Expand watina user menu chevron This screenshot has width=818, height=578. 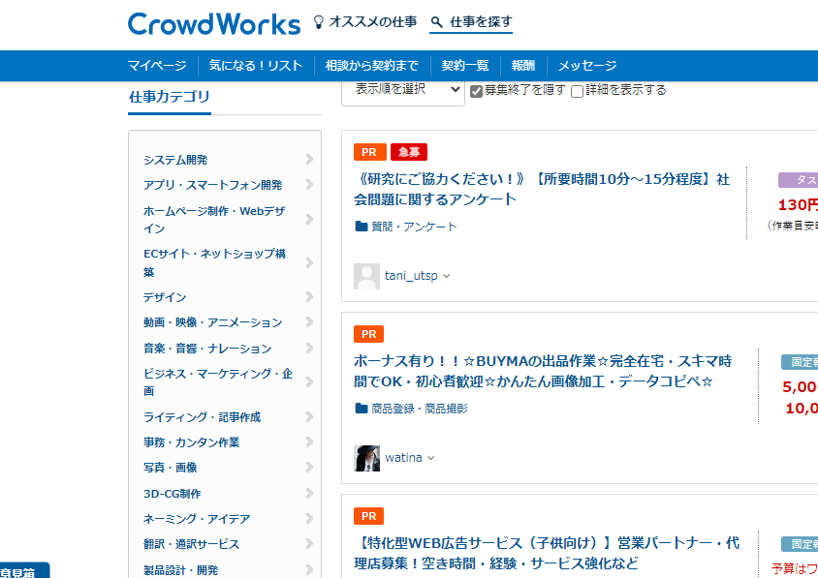(x=431, y=458)
